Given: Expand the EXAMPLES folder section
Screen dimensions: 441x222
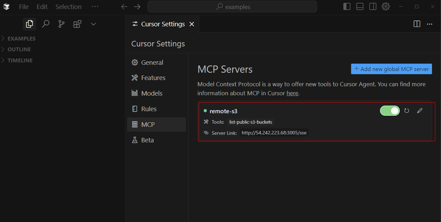Looking at the screenshot, I should click(x=21, y=38).
